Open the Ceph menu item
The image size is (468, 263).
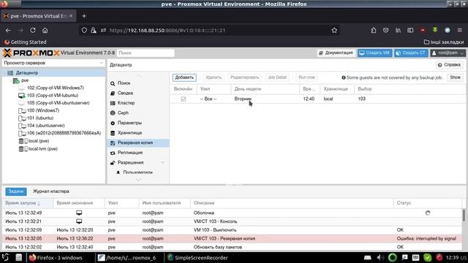[138, 113]
